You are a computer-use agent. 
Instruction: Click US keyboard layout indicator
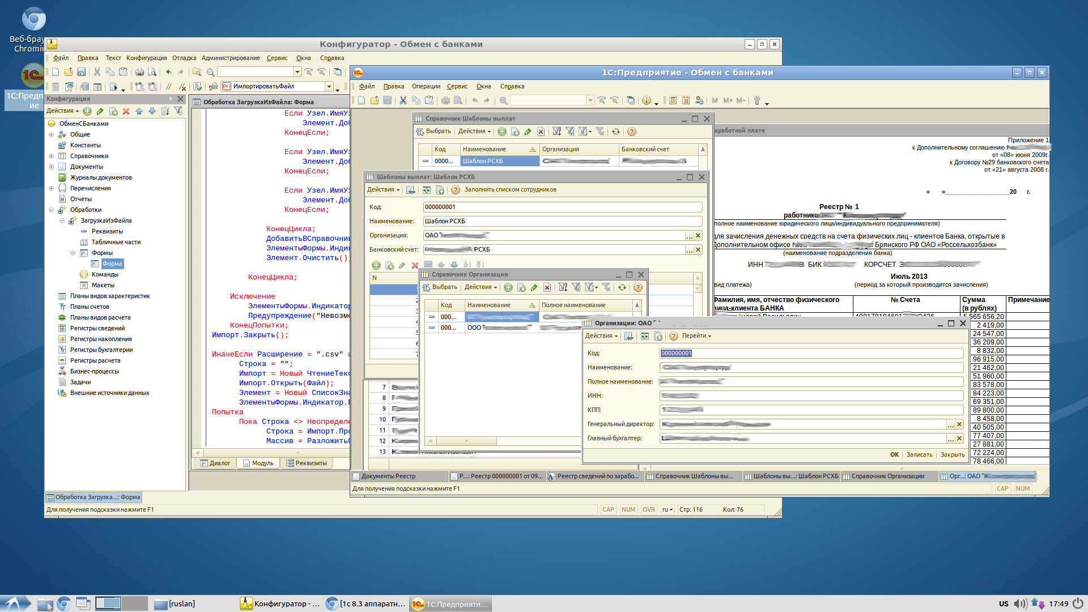(1004, 603)
